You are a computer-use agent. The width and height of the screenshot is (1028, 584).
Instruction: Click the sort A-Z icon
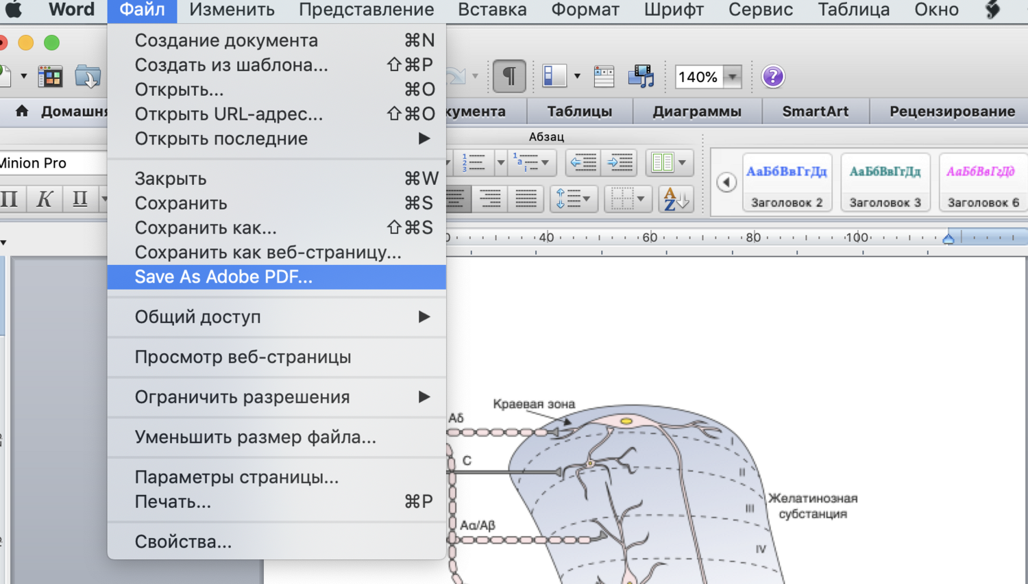(676, 199)
